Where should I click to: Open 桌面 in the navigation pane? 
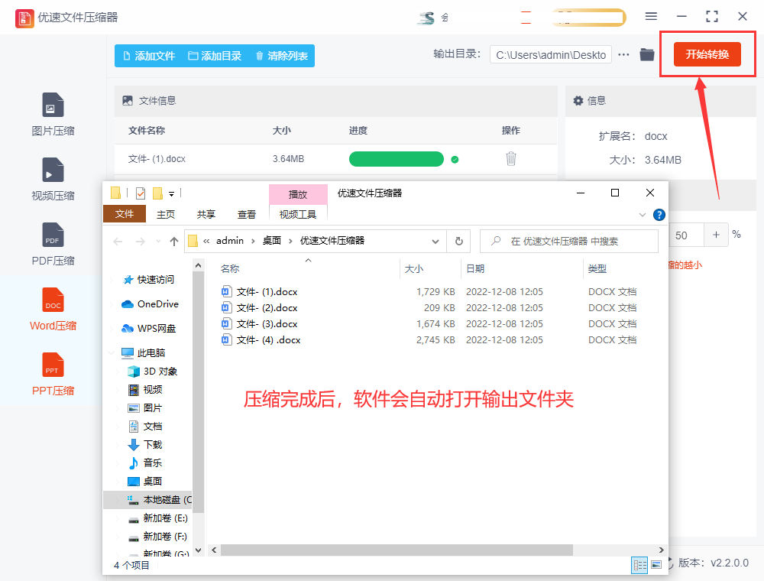pos(145,482)
